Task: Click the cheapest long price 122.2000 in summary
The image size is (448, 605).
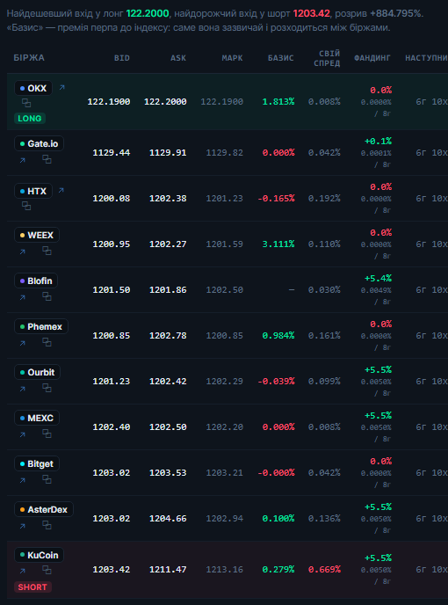Action: (148, 13)
